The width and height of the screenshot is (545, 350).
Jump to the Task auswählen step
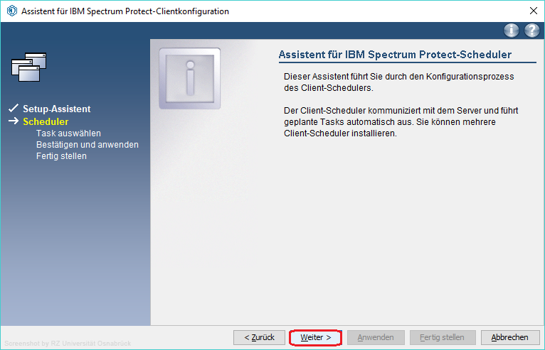pos(68,133)
